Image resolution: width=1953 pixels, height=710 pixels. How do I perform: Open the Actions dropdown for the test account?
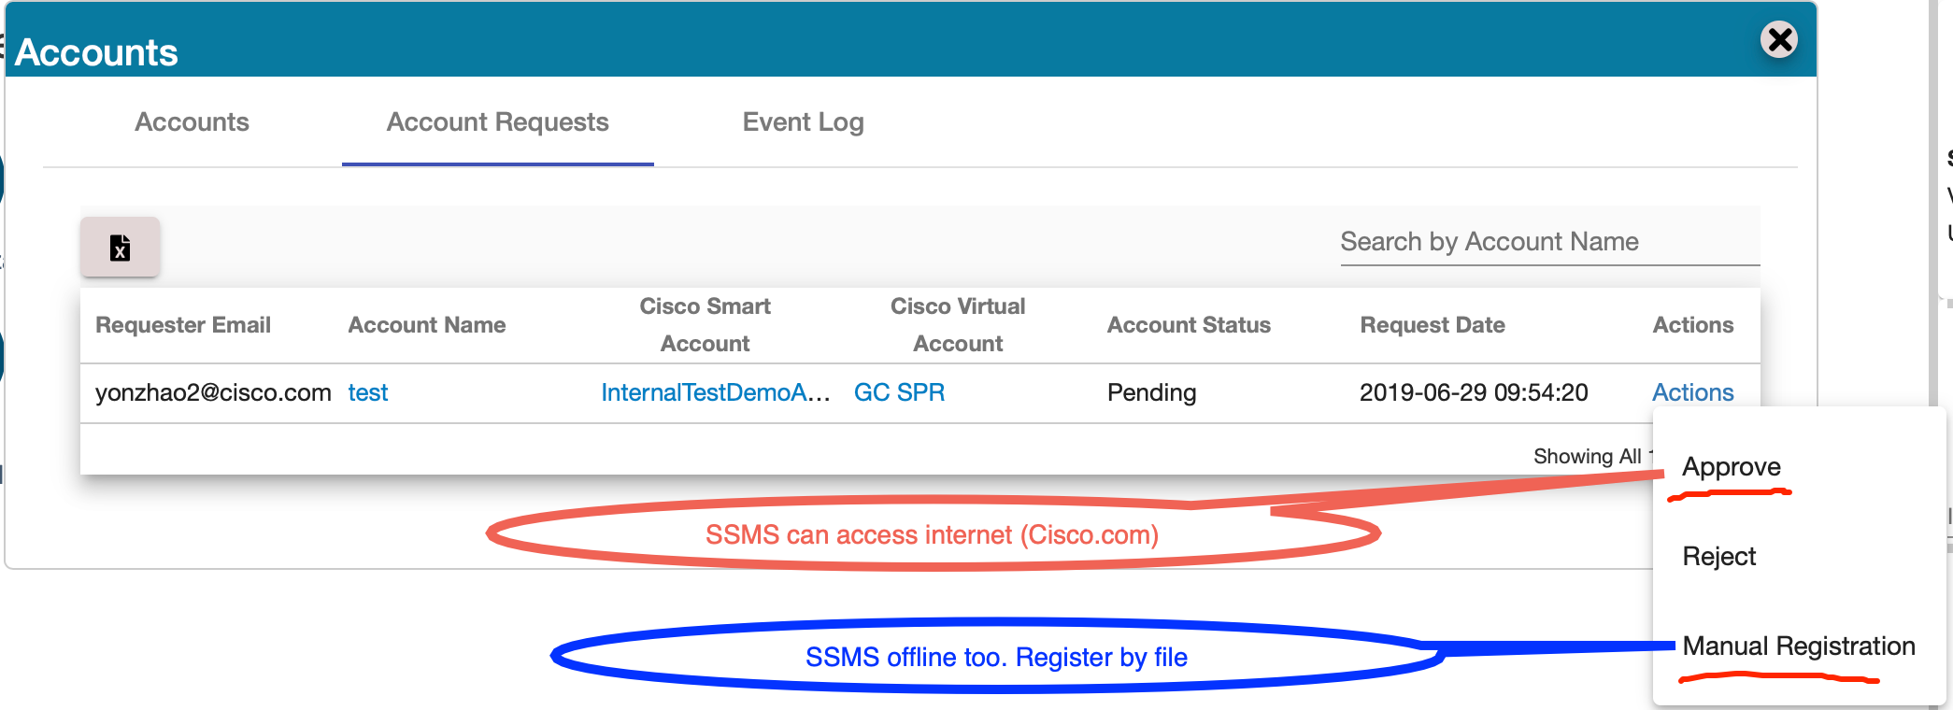tap(1692, 392)
